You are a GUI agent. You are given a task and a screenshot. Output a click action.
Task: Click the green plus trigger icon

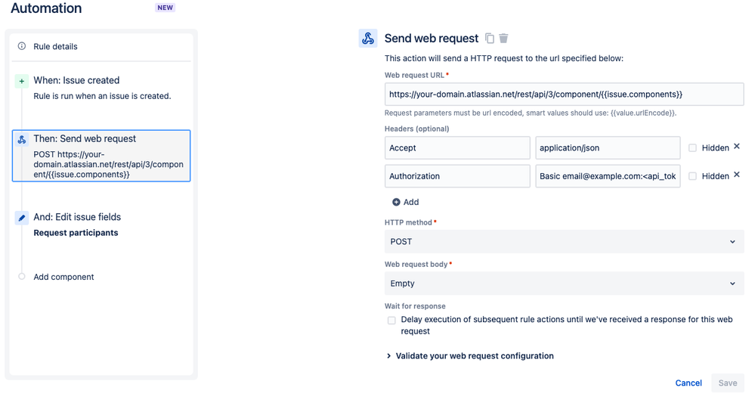pyautogui.click(x=21, y=81)
